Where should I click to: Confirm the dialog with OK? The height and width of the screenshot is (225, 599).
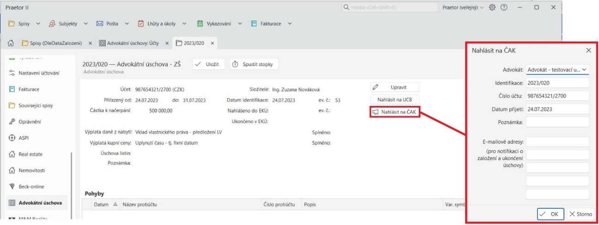[550, 214]
